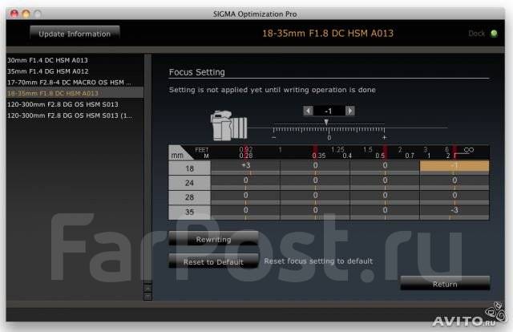Click the right arrow to increase focus value

pyautogui.click(x=350, y=111)
